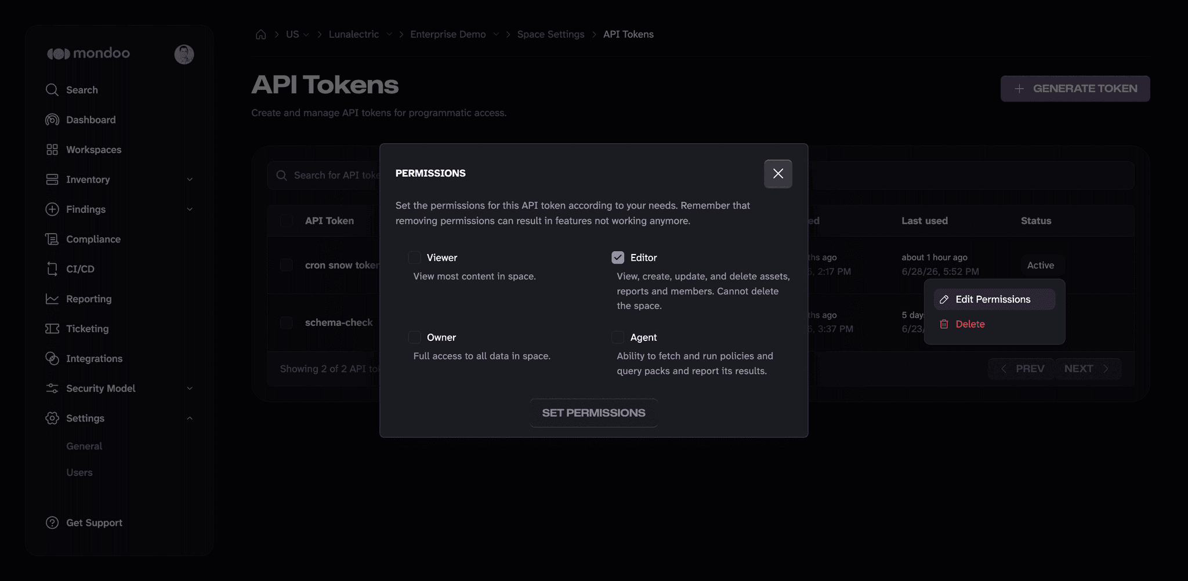Click the Active status badge
The image size is (1188, 581).
[x=1041, y=265]
